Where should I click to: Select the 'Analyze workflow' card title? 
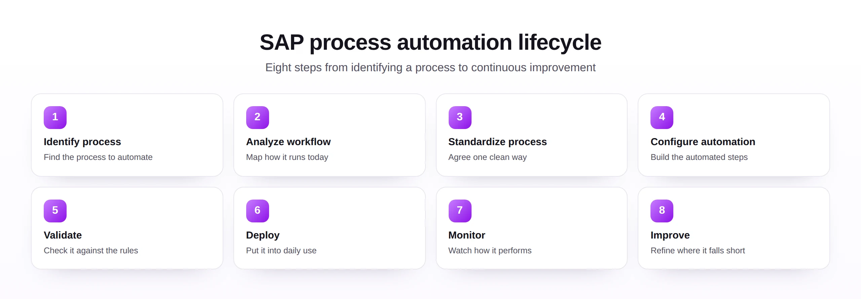coord(289,142)
